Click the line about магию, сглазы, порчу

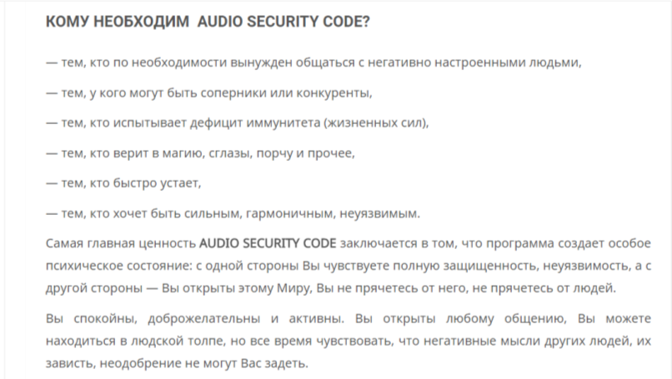200,153
